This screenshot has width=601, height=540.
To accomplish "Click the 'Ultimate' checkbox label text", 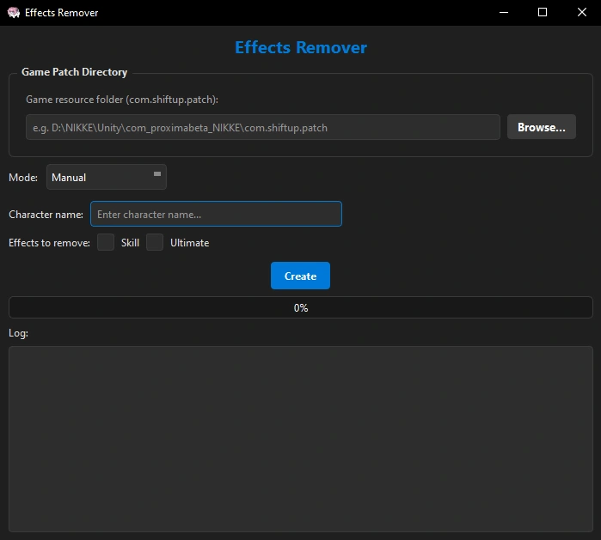I will (x=190, y=243).
